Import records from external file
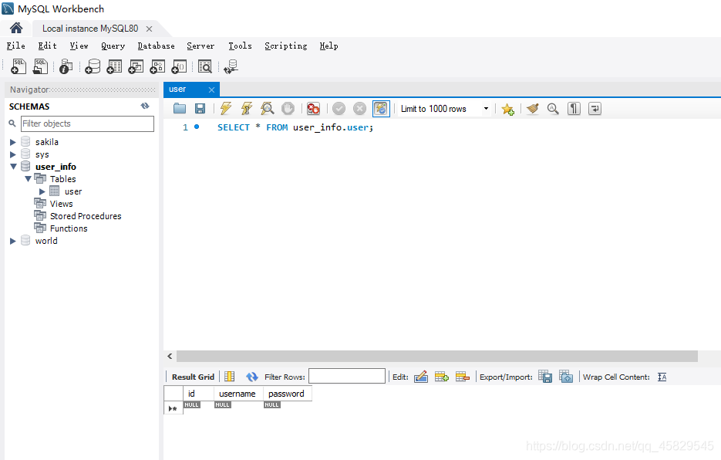 click(566, 377)
